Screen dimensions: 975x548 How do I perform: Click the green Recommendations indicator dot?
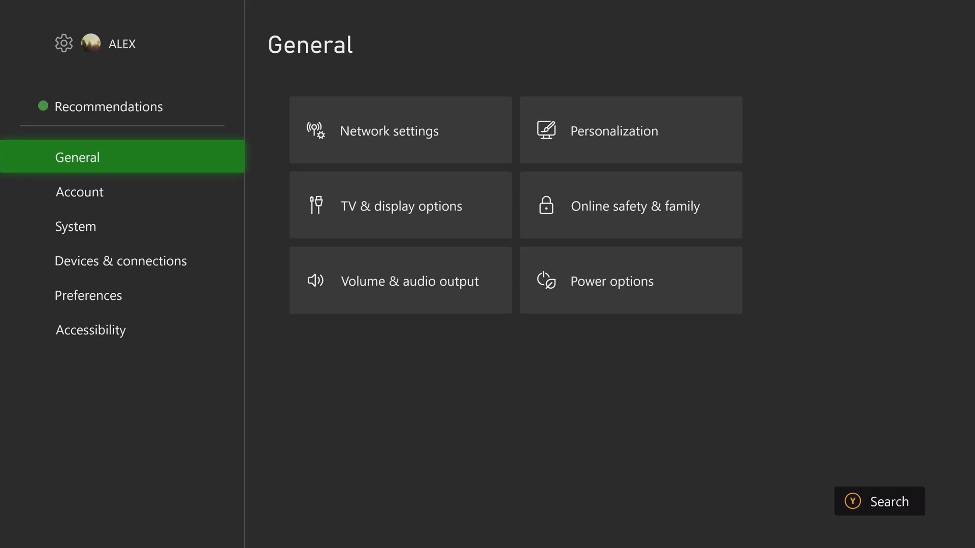click(43, 106)
